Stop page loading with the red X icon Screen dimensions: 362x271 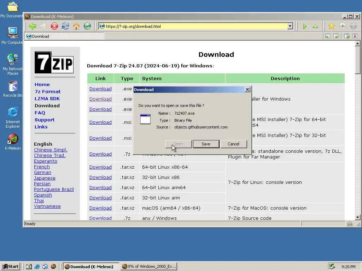[x=54, y=26]
